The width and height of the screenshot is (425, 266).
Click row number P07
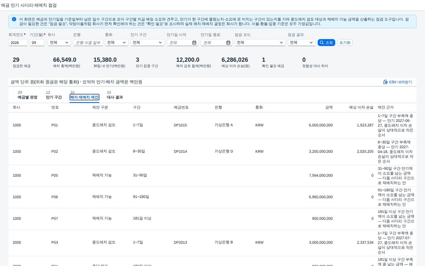click(x=55, y=218)
